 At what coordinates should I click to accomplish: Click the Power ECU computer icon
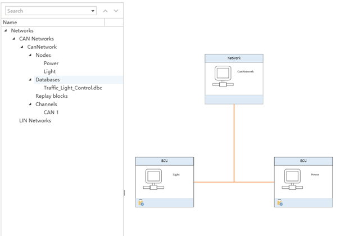[292, 180]
